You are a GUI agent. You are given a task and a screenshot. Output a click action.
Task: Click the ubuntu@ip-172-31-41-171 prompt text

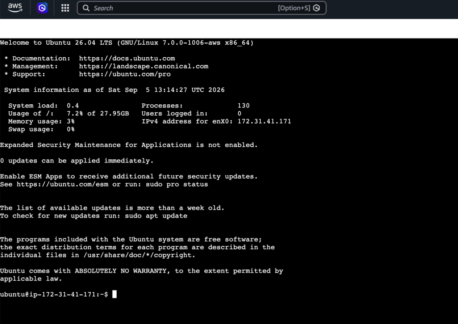(x=48, y=294)
